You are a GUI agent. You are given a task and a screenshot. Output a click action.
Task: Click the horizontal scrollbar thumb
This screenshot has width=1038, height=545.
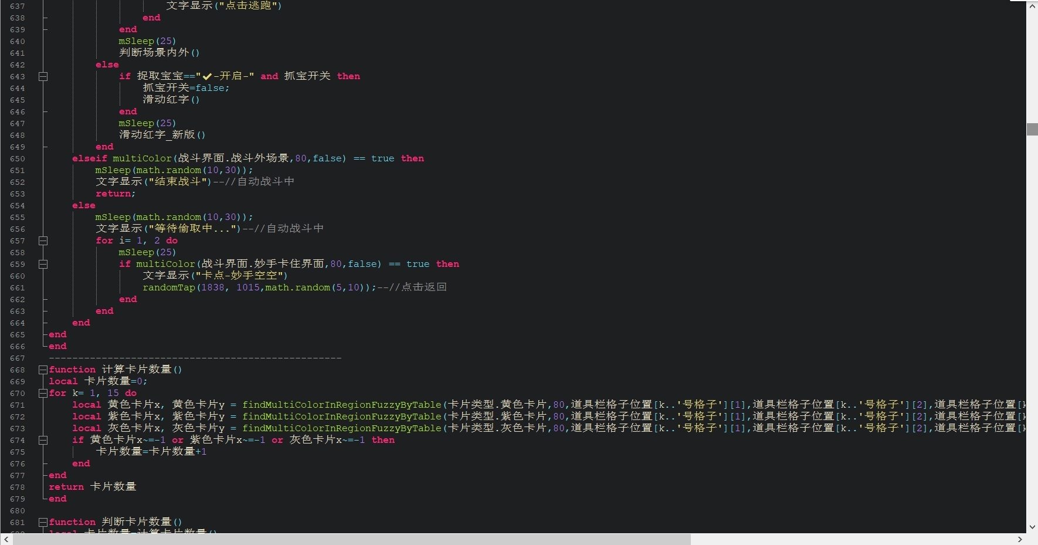coord(352,539)
